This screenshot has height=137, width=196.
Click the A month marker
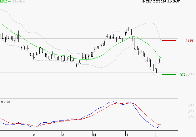pyautogui.click(x=63, y=135)
